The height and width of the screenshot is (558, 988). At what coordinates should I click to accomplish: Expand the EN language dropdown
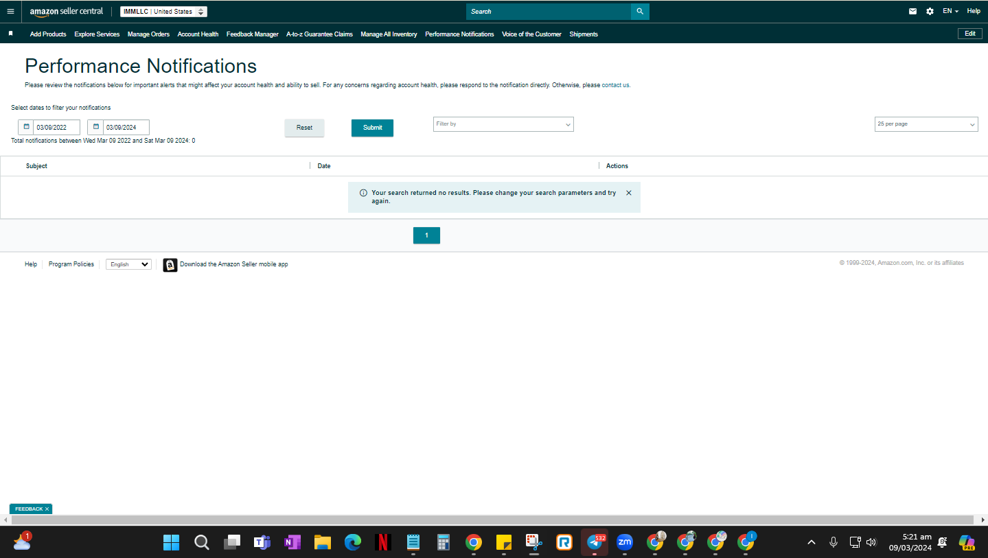(x=950, y=12)
